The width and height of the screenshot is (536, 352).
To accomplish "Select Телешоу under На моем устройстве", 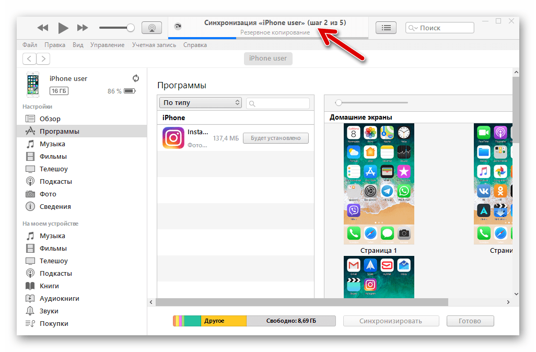I will coord(81,261).
